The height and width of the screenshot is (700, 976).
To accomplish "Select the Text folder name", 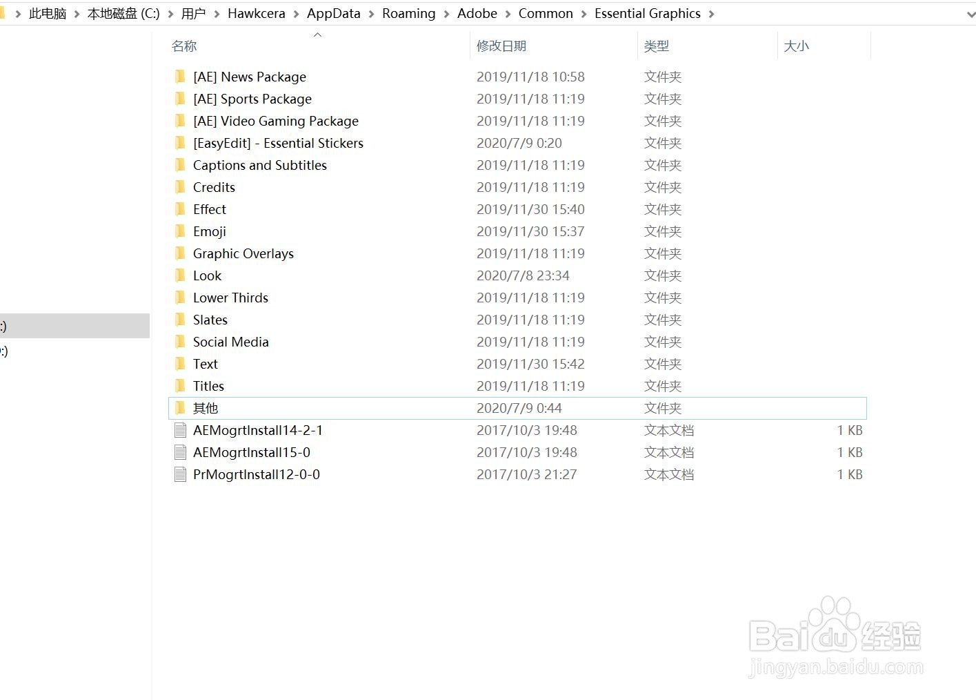I will pyautogui.click(x=206, y=364).
